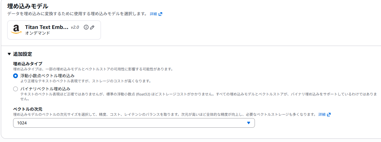381x142 pixels.
Task: Open the 詳細 link in the ベクトルの次元 description
Action: (322, 115)
